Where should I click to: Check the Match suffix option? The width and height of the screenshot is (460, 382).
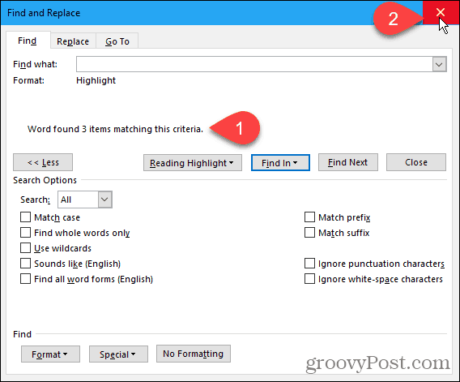[309, 233]
